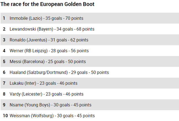Screen dimensions: 179x121
Task: Click the Lukaku (Inter) row
Action: pyautogui.click(x=90, y=83)
